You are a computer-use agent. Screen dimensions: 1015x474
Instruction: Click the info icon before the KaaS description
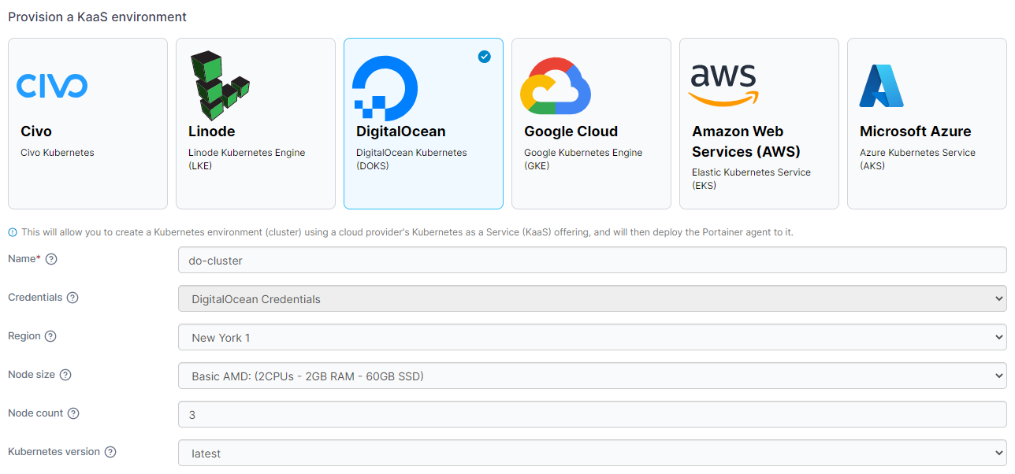(x=11, y=232)
